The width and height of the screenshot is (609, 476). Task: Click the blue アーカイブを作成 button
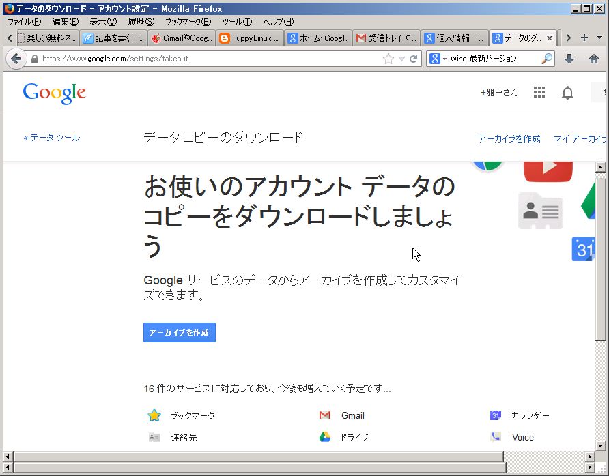click(x=180, y=333)
